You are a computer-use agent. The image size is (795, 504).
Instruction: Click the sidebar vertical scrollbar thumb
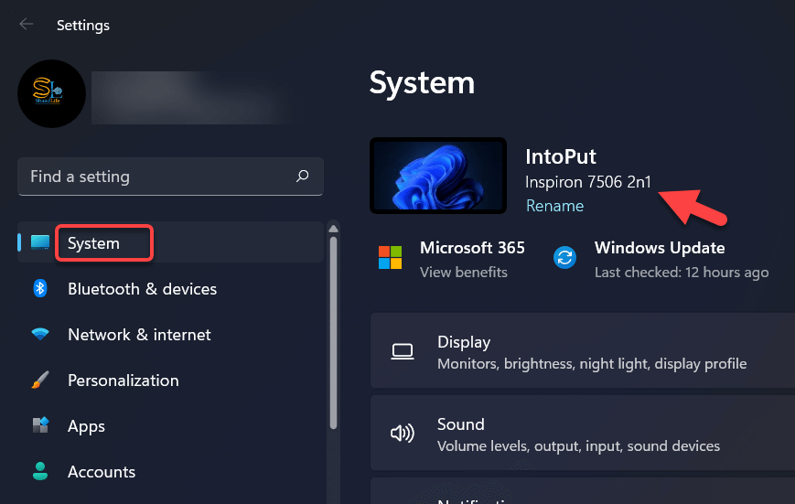coord(333,333)
